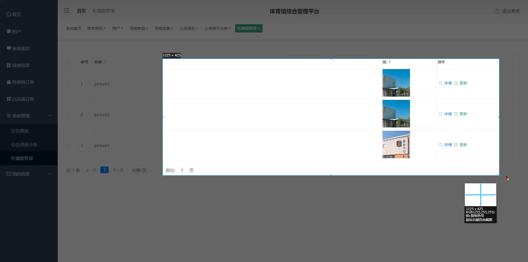Click the 场地类型 sidebar icon
The height and width of the screenshot is (262, 528).
[9, 48]
